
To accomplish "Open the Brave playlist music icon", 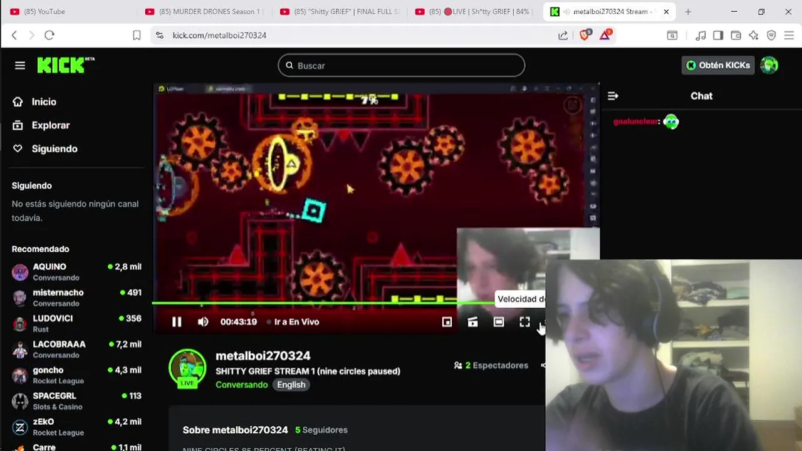I will pos(701,35).
